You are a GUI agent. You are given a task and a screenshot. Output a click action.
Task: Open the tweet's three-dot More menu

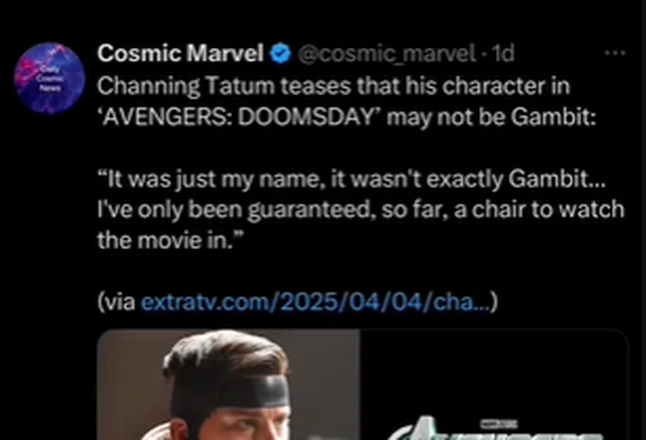[614, 53]
